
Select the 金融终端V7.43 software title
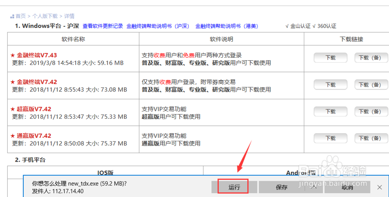pos(37,55)
